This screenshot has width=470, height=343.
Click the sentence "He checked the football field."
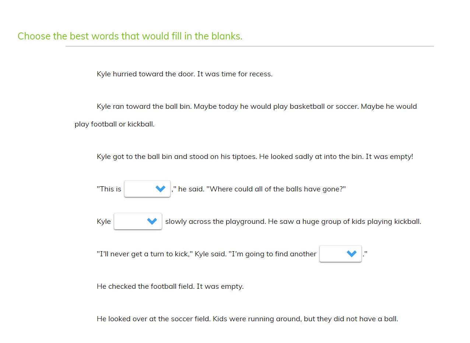(146, 286)
